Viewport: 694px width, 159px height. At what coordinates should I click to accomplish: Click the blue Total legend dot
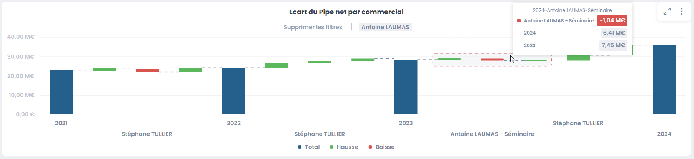(x=300, y=147)
